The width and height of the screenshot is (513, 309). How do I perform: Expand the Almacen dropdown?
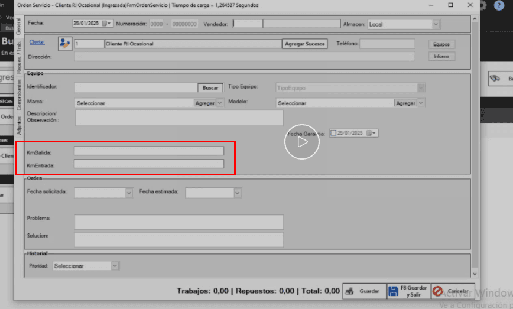click(x=436, y=24)
